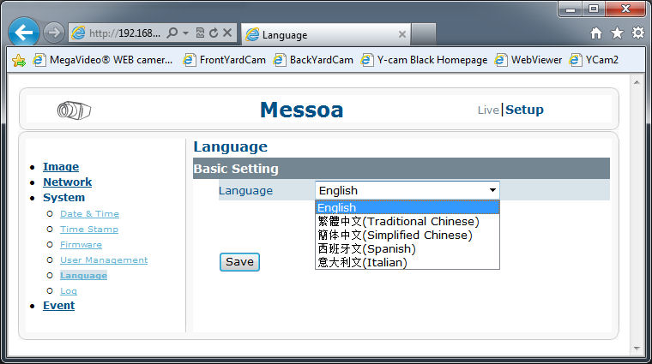The width and height of the screenshot is (652, 364).
Task: Click the compatibility view icon in address bar
Action: [x=200, y=33]
